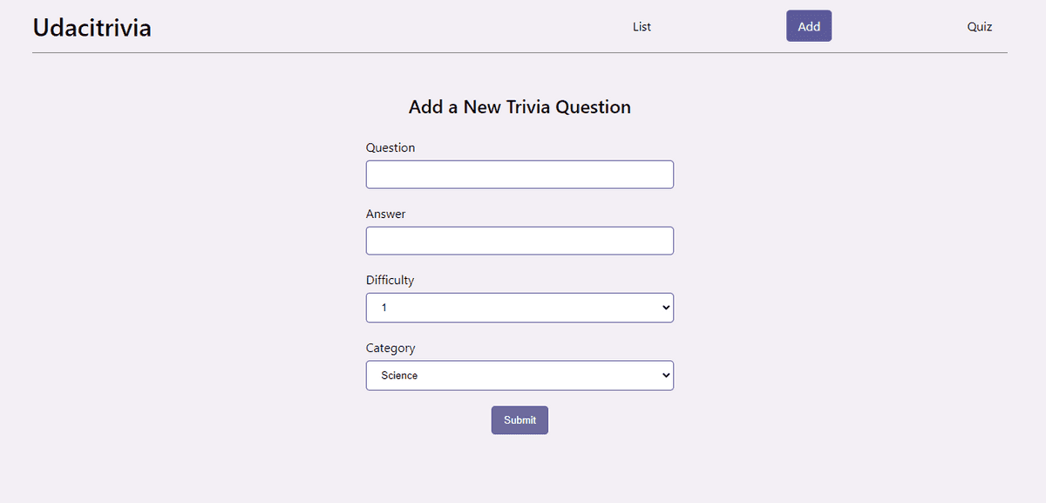This screenshot has height=503, width=1046.
Task: Click the Difficulty dropdown chevron
Action: pyautogui.click(x=665, y=307)
